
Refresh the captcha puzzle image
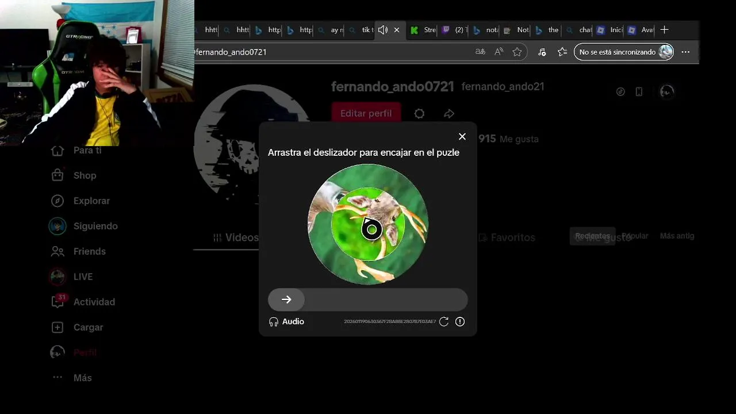(x=444, y=321)
